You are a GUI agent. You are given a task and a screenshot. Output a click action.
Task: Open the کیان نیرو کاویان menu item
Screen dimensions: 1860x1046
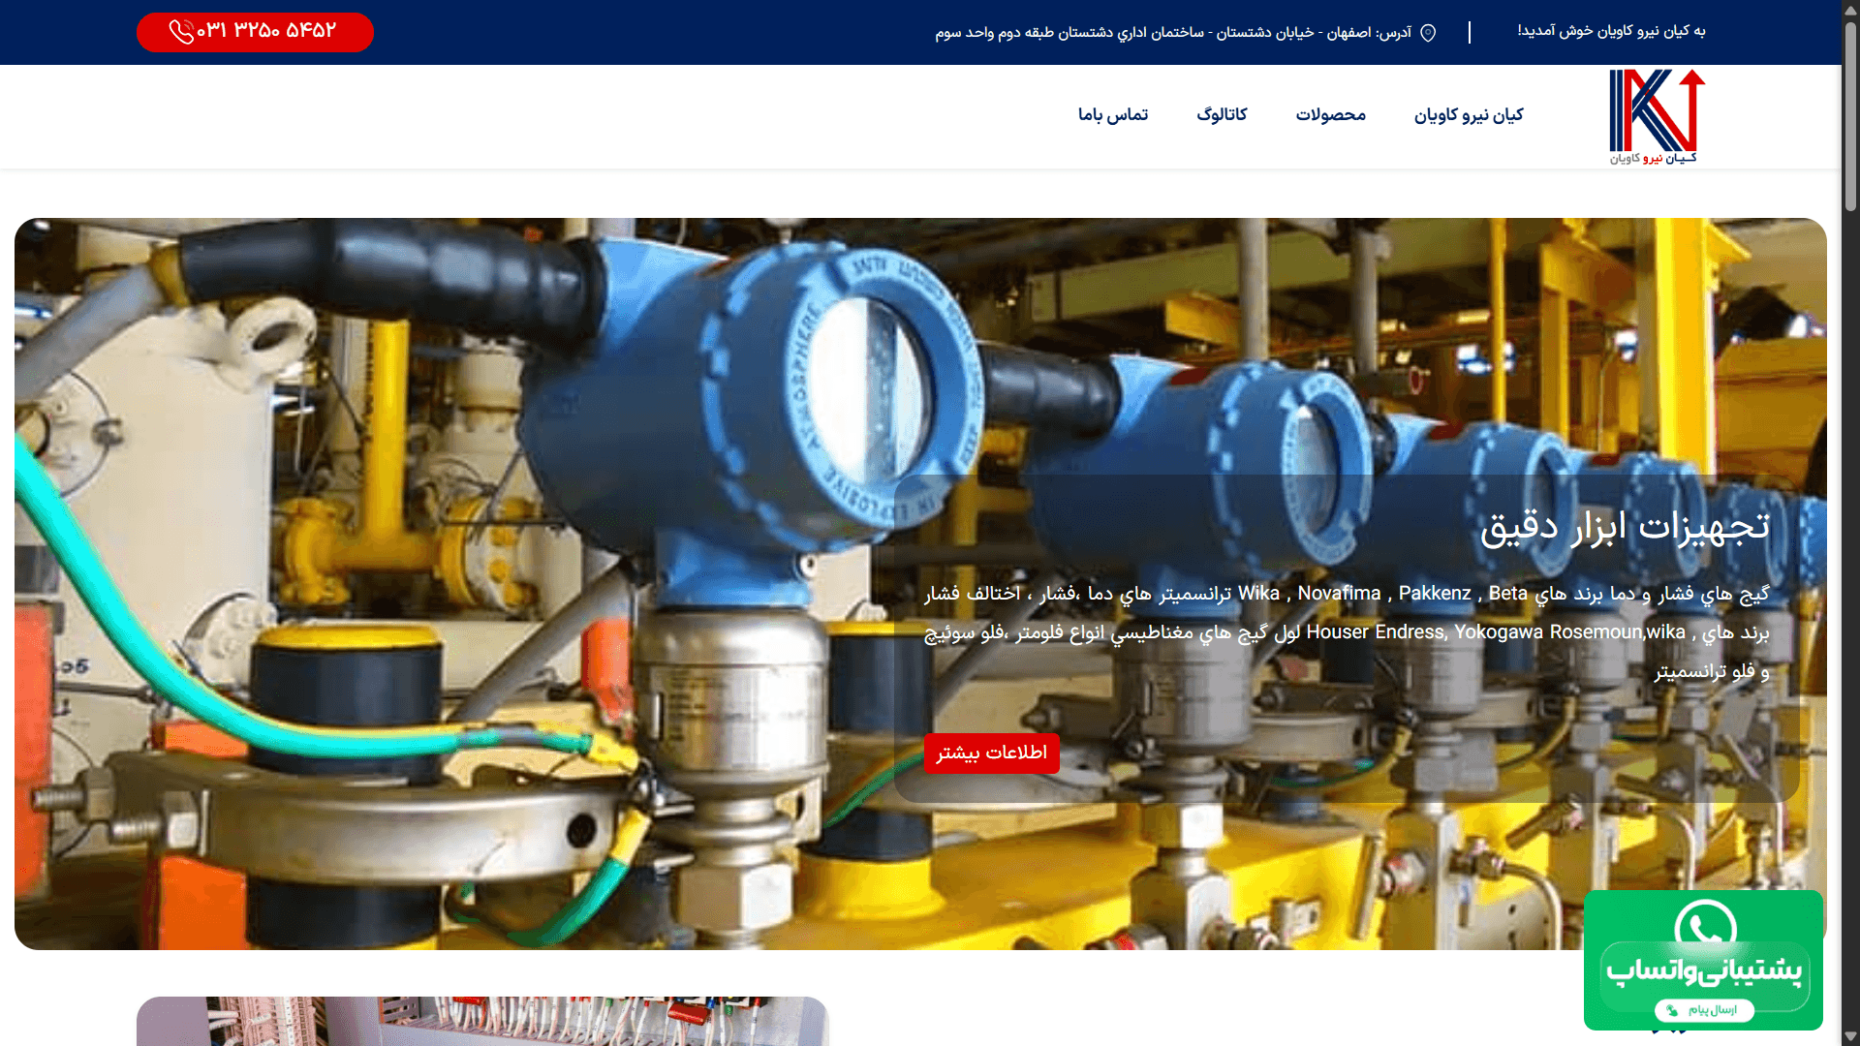tap(1469, 115)
